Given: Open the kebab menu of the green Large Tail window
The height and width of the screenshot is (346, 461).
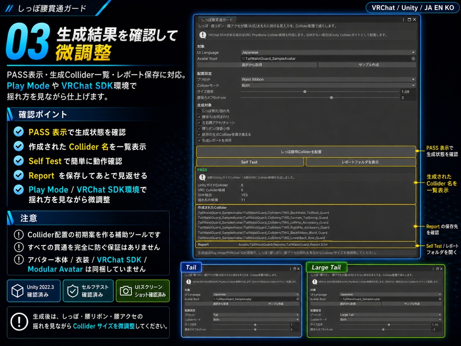Looking at the screenshot, I should pyautogui.click(x=433, y=269).
